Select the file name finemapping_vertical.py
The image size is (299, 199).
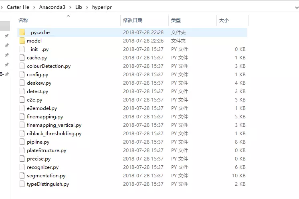[x=54, y=125]
